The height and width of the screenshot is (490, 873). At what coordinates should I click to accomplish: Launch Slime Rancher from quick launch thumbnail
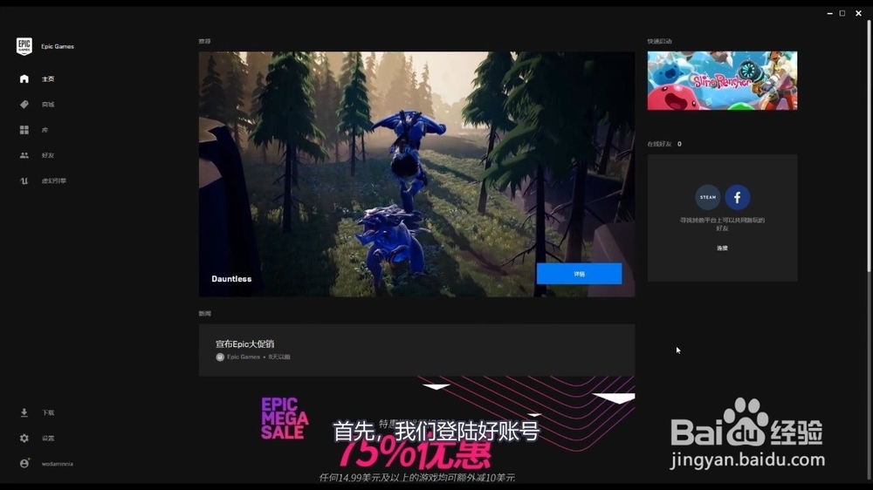722,80
